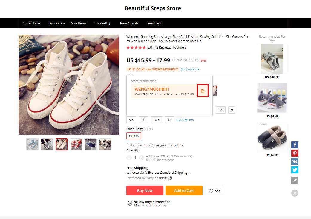Share on VK social icon
The image size is (311, 219).
295,161
